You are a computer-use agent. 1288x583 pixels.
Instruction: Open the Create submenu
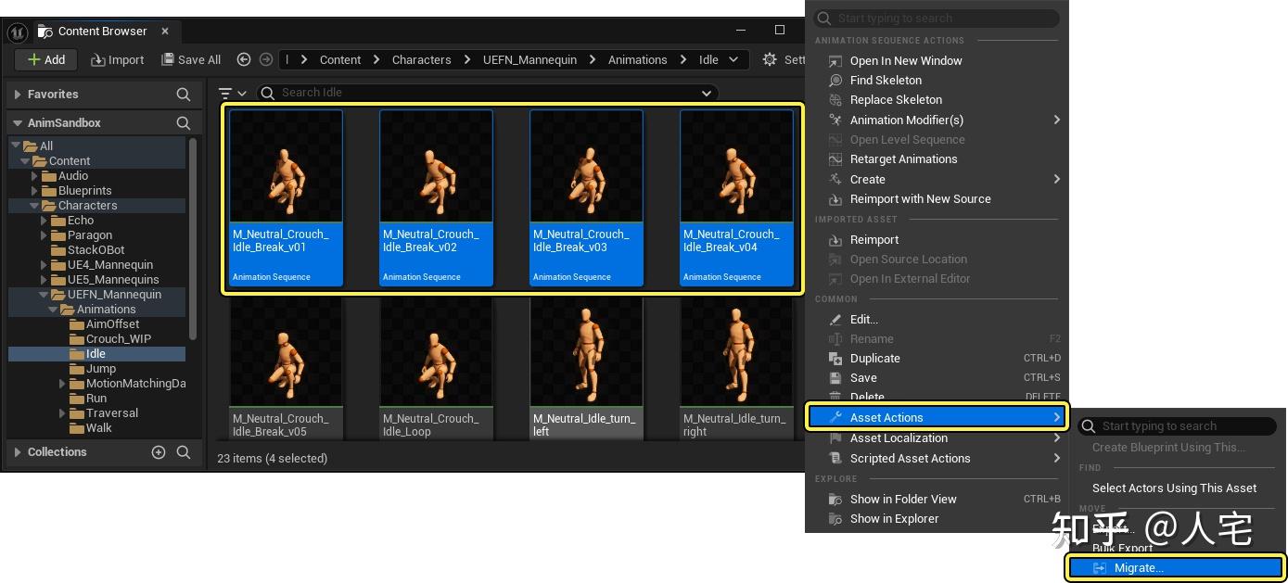pyautogui.click(x=937, y=180)
